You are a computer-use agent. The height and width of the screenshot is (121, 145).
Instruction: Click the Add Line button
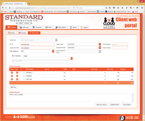pos(13,87)
